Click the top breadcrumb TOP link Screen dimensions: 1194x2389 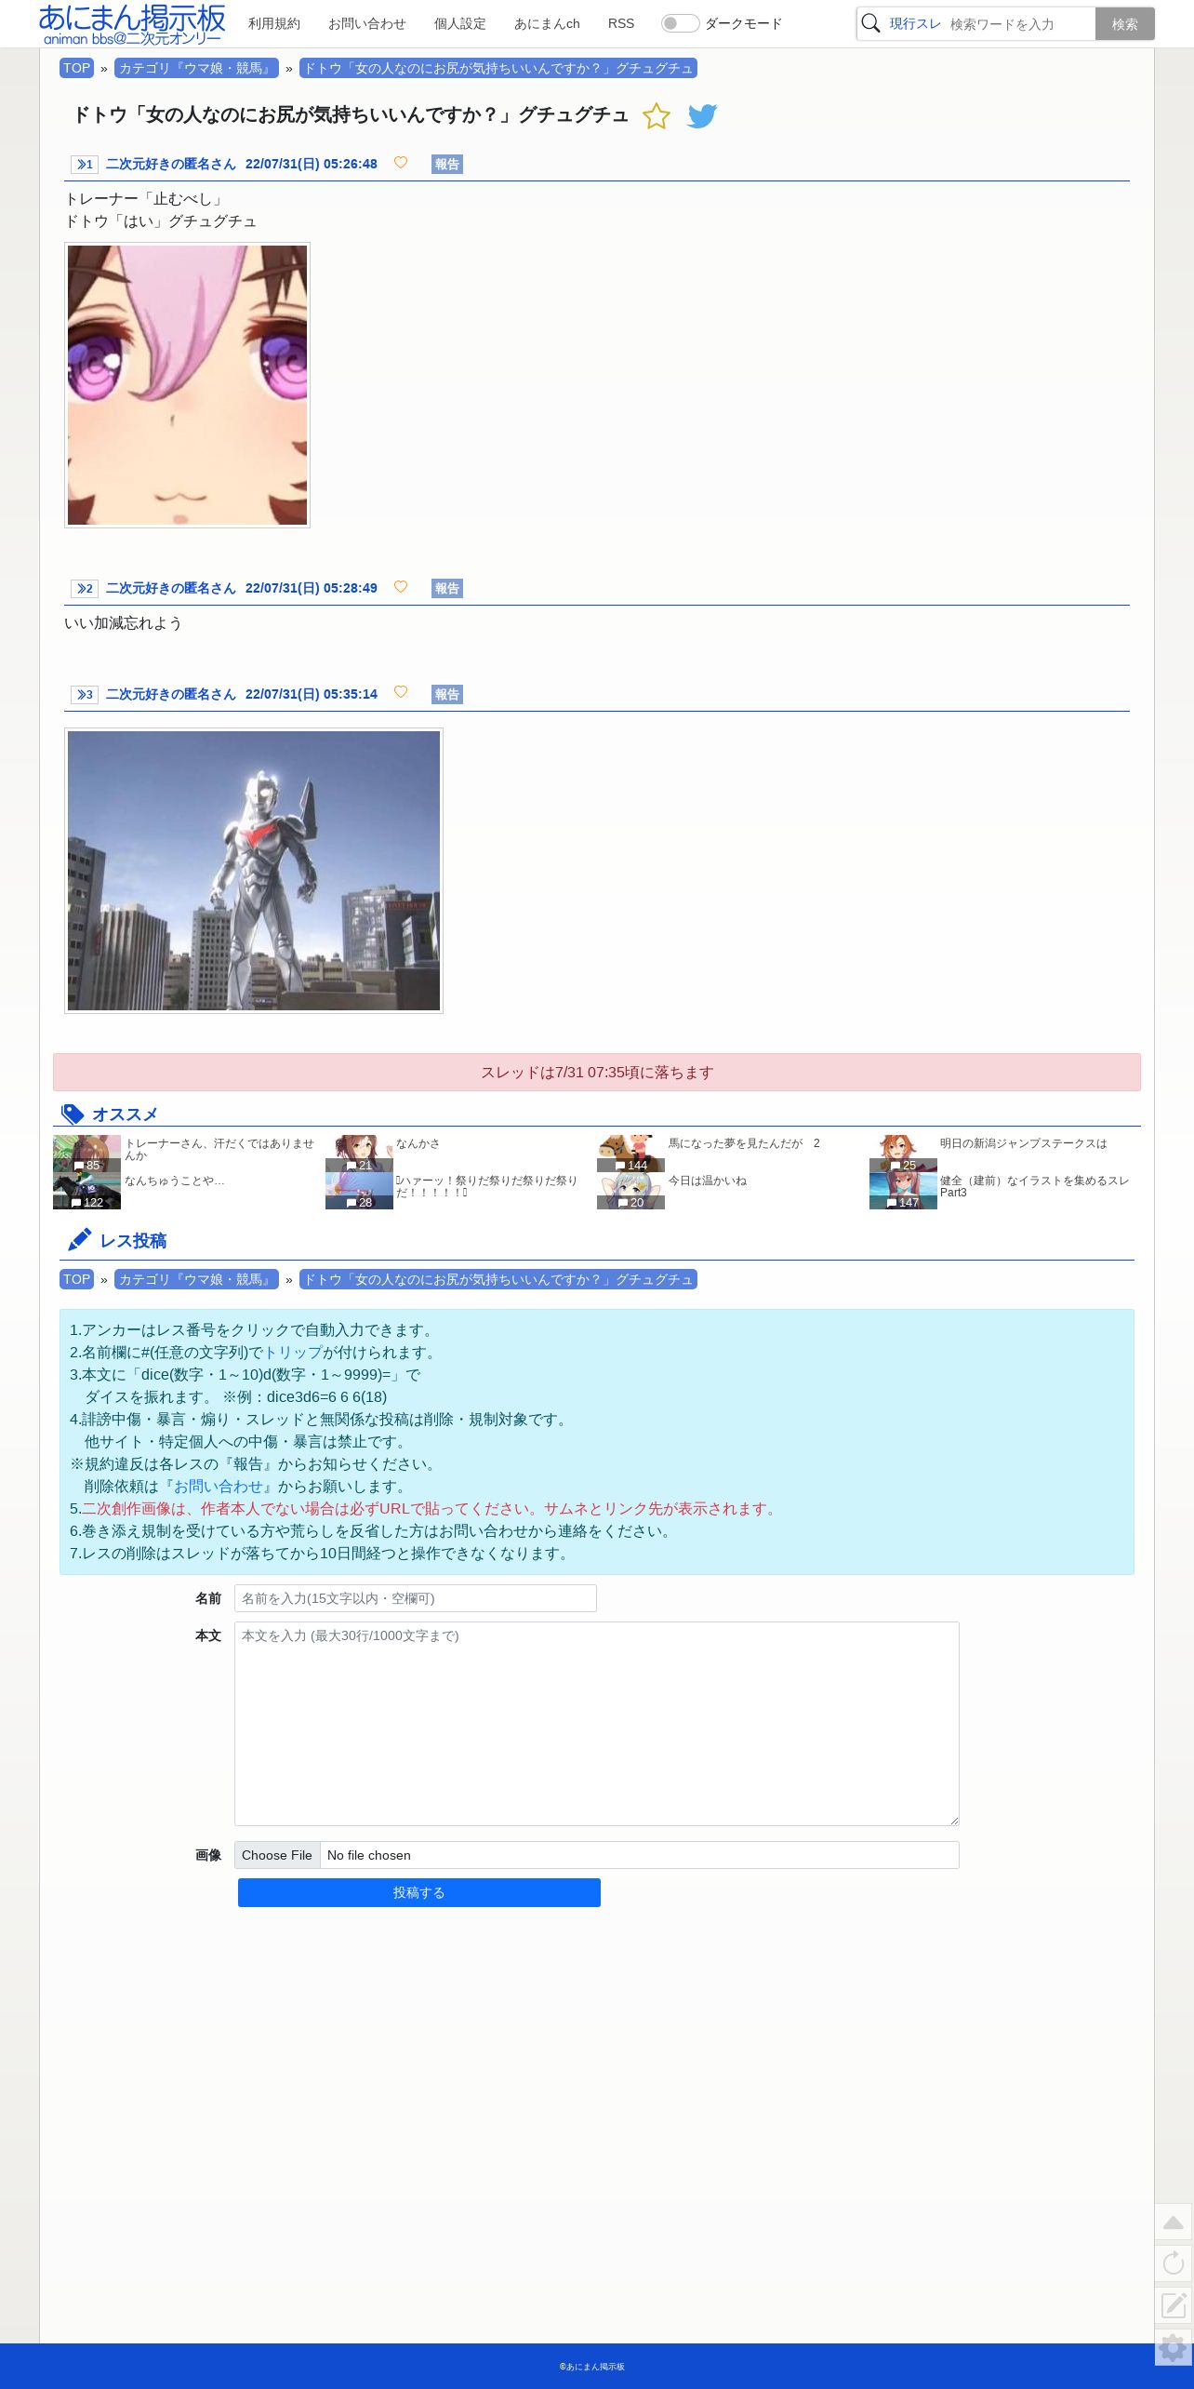point(76,68)
